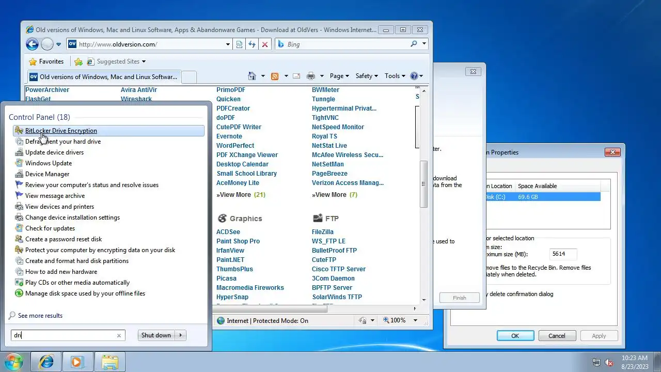Screen dimensions: 661x372
Task: Click the volume muted tray icon
Action: (609, 362)
